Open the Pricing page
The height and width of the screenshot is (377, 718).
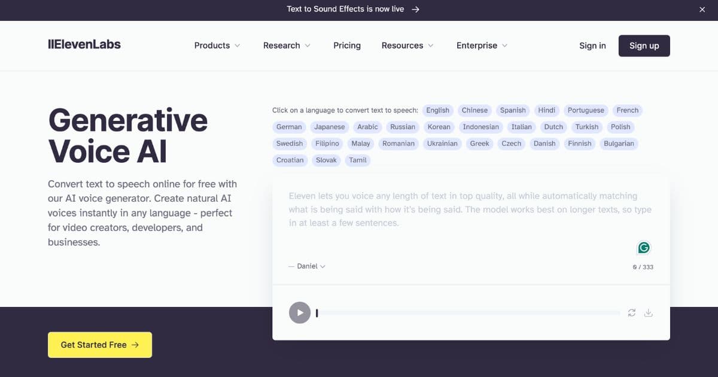coord(347,45)
